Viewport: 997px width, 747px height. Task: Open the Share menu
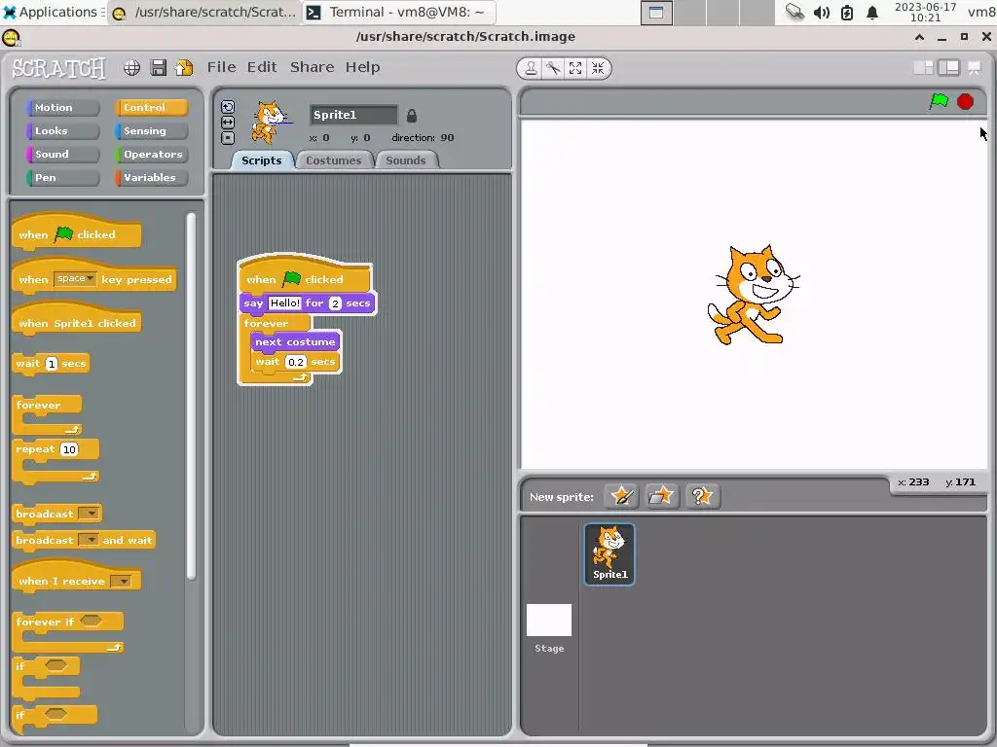point(313,67)
